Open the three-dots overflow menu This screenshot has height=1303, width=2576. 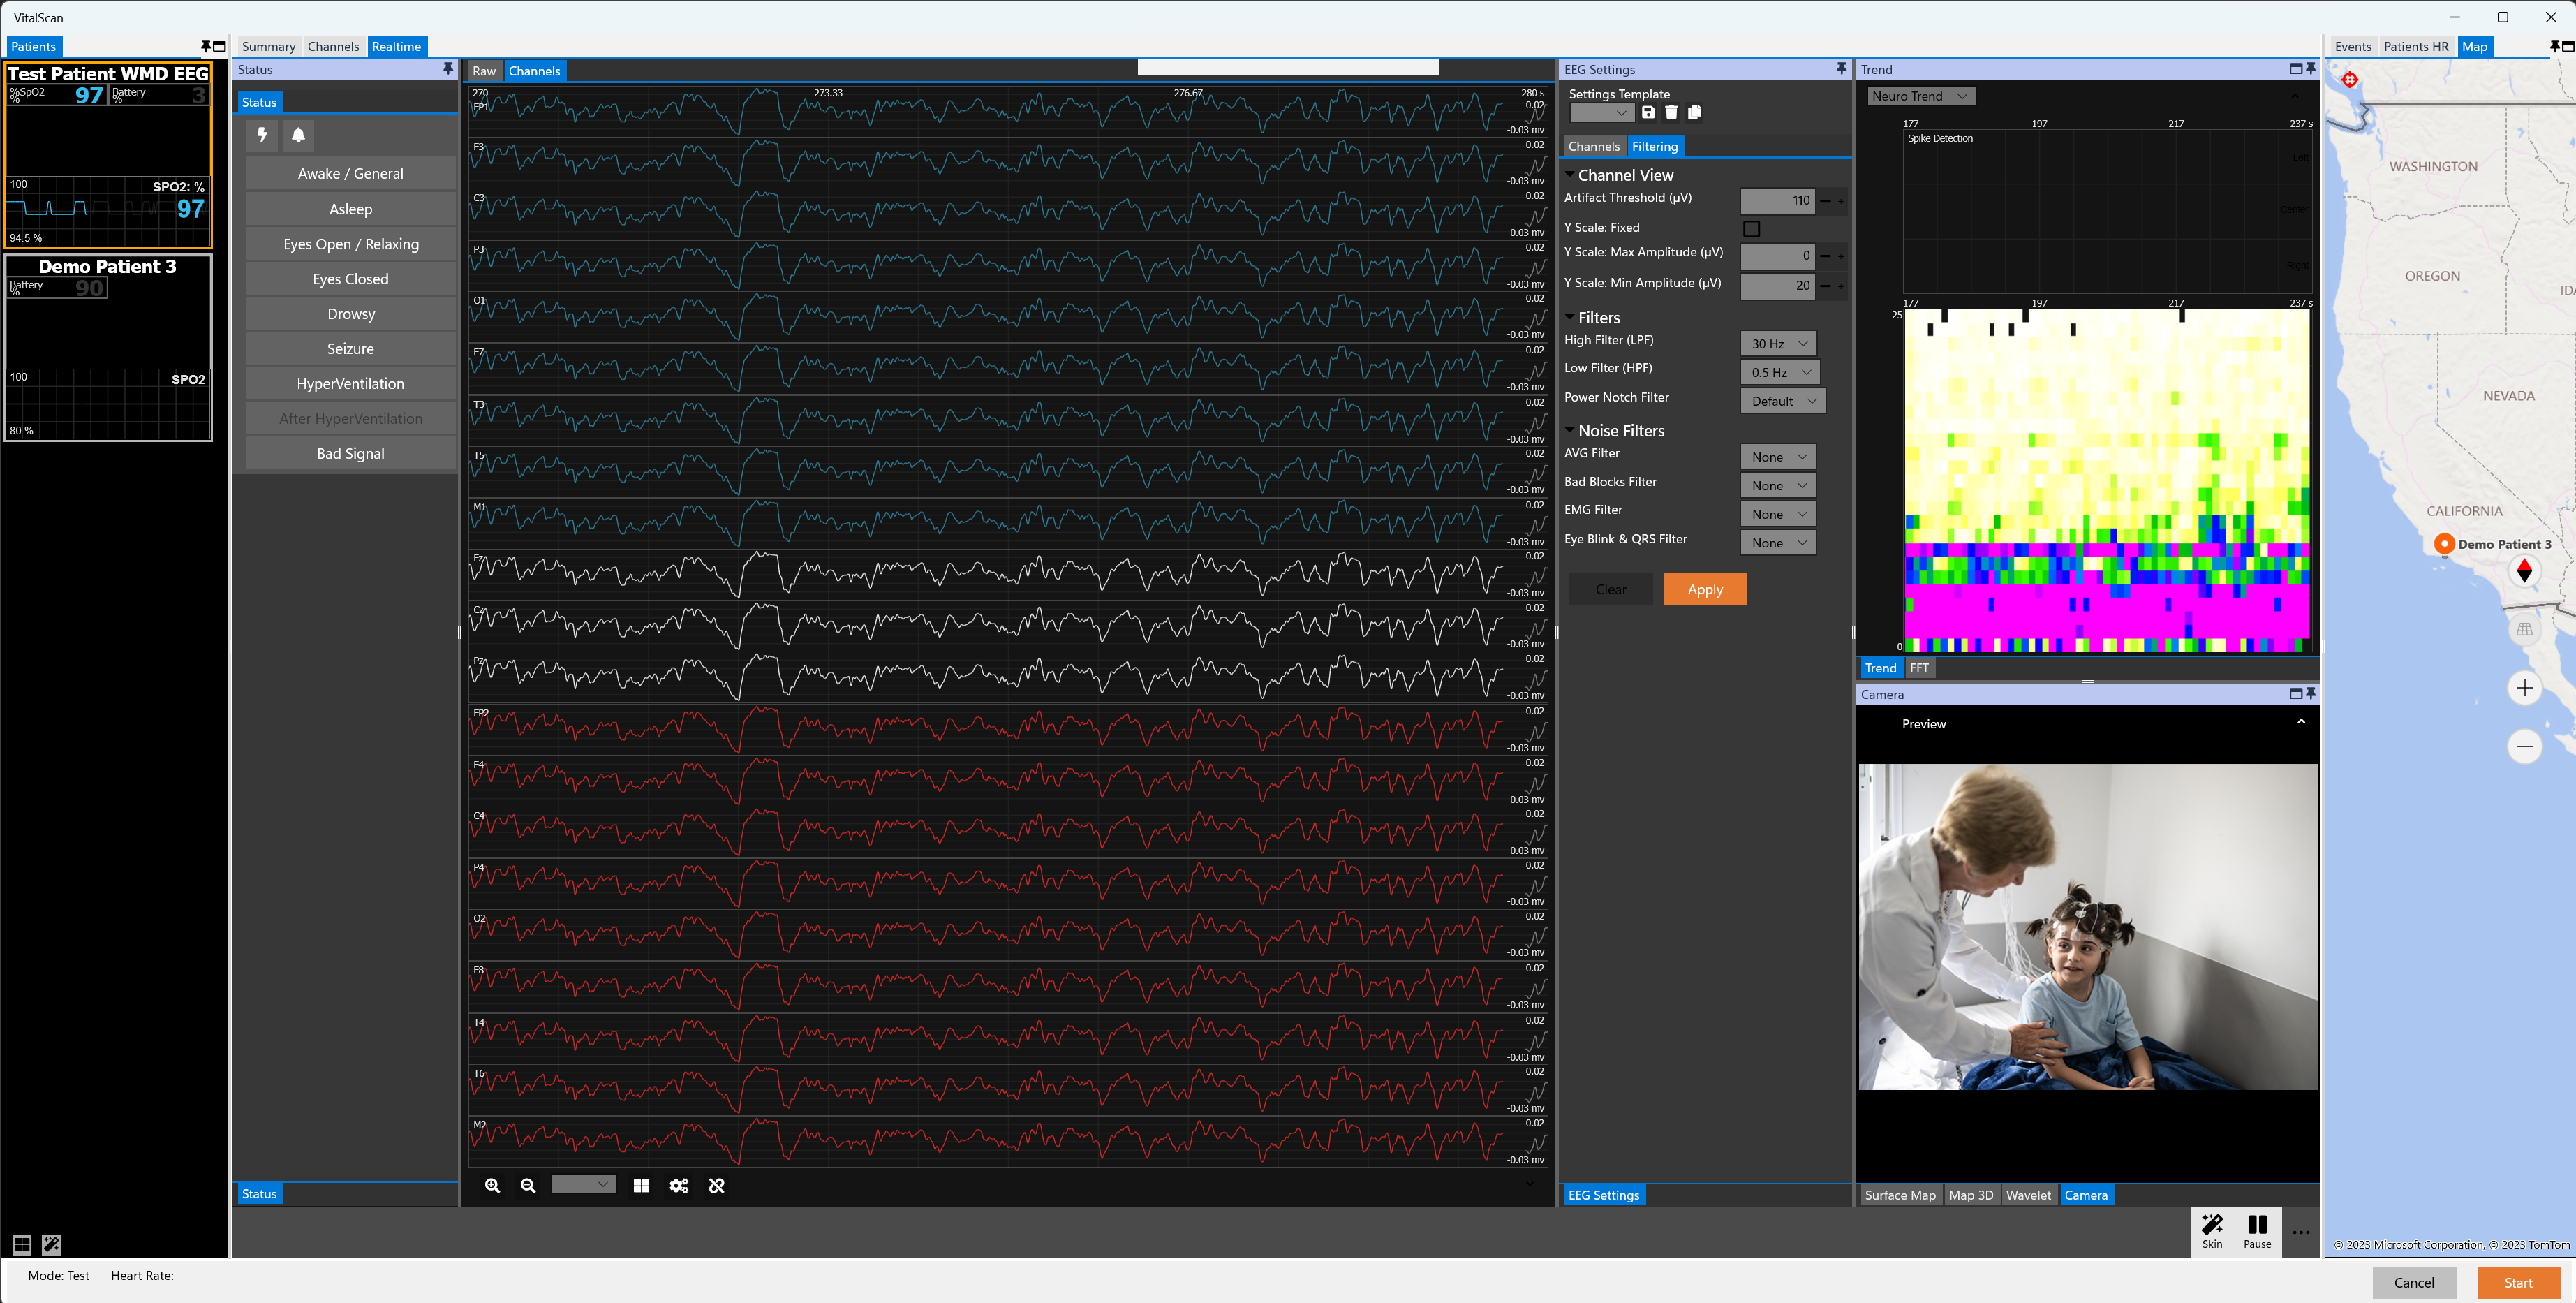click(x=2301, y=1232)
